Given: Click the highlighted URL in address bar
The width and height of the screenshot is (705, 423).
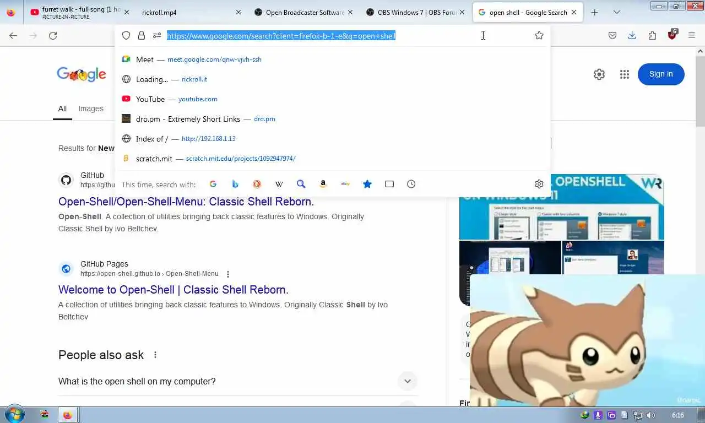Looking at the screenshot, I should point(281,36).
